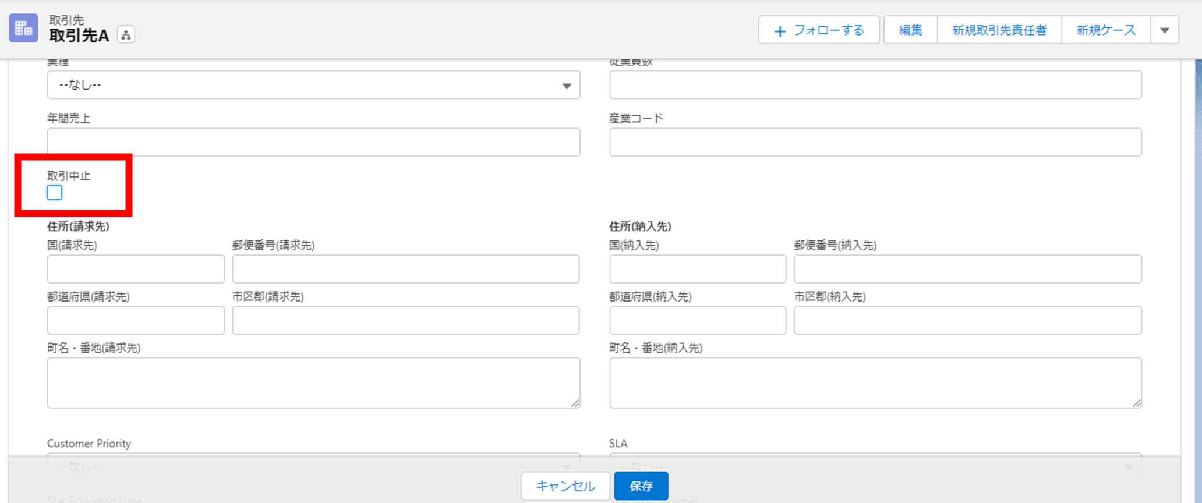The height and width of the screenshot is (503, 1202).
Task: Click the 住所(請求先) section label
Action: 78,226
